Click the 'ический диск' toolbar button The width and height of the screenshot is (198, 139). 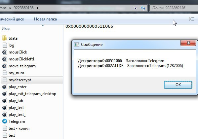12,19
